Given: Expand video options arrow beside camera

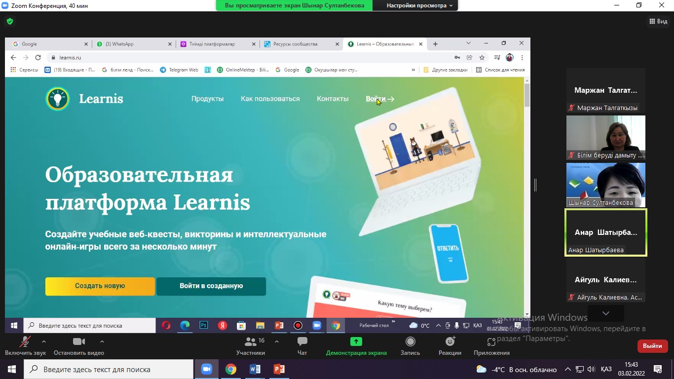Looking at the screenshot, I should pyautogui.click(x=102, y=341).
